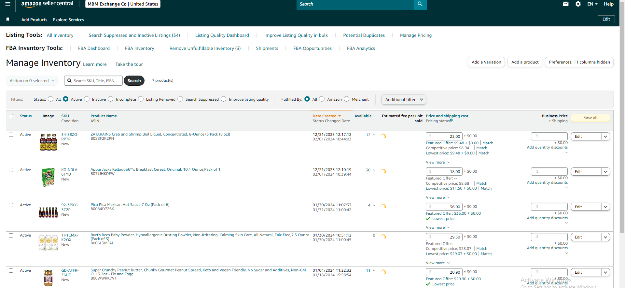Screen dimensions: 625x288
Task: Click the Add a product button
Action: (x=525, y=62)
